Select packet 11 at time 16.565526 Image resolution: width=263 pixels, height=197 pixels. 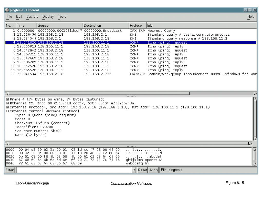131,70
